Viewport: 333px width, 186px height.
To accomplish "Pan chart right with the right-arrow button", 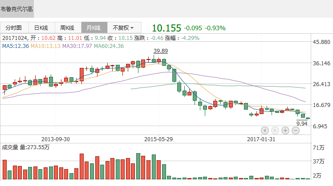I will pyautogui.click(x=275, y=131).
